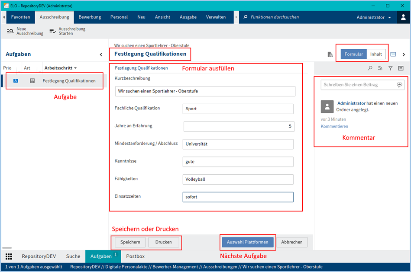Click the Ausschreibung Starten icon
The image size is (411, 272).
[x=52, y=31]
